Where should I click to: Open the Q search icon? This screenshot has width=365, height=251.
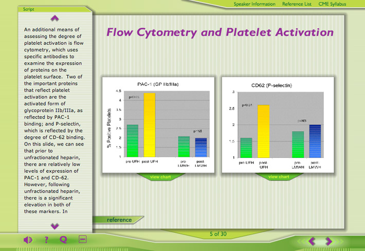click(63, 240)
